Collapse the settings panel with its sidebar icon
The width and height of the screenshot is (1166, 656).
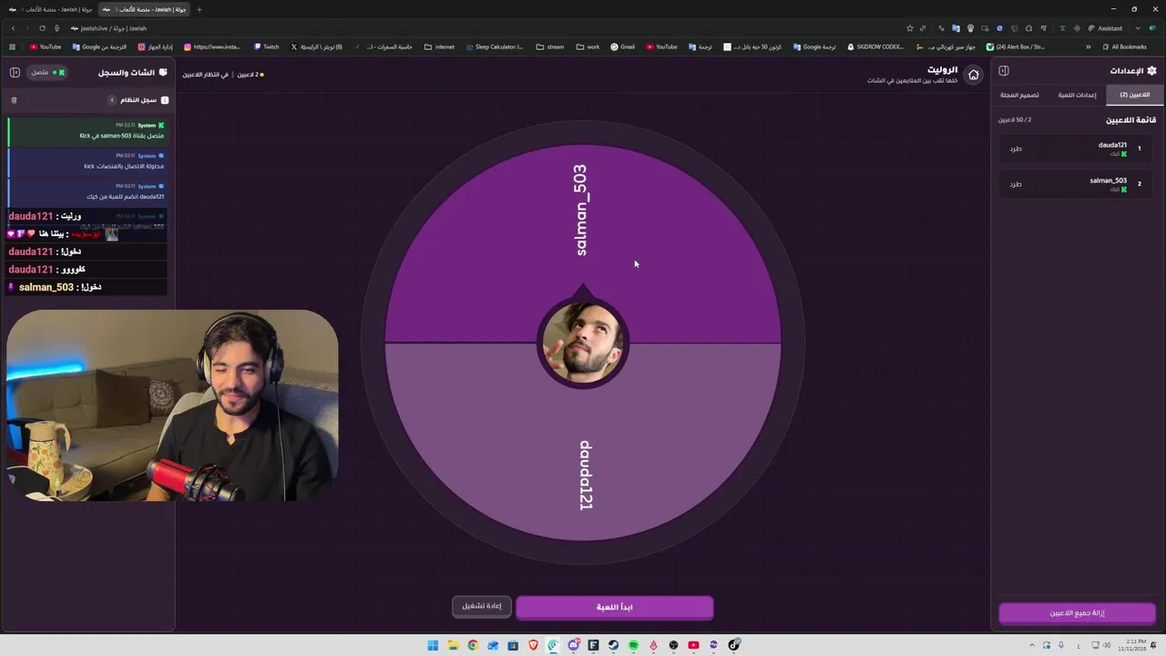(1004, 71)
